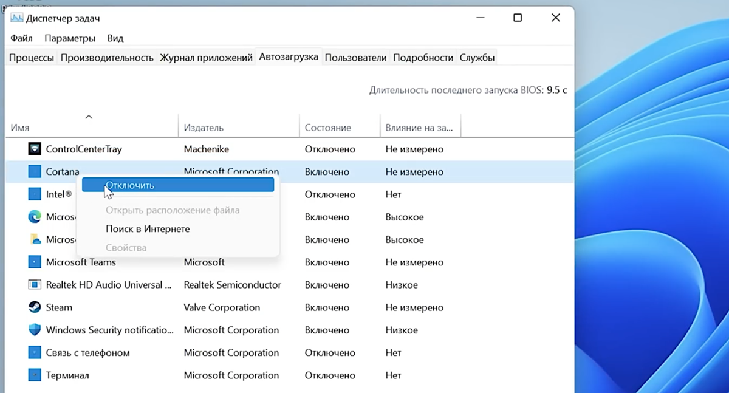Click the Steam app icon
The image size is (729, 393).
pyautogui.click(x=35, y=307)
